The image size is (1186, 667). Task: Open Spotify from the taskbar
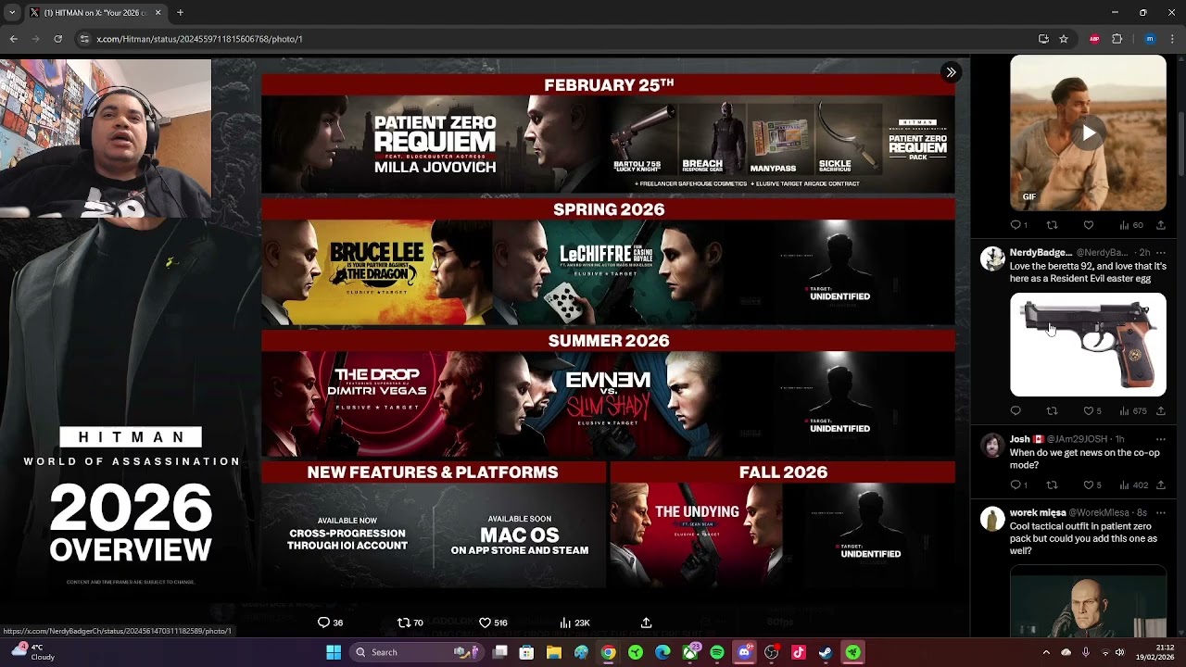[x=717, y=652]
